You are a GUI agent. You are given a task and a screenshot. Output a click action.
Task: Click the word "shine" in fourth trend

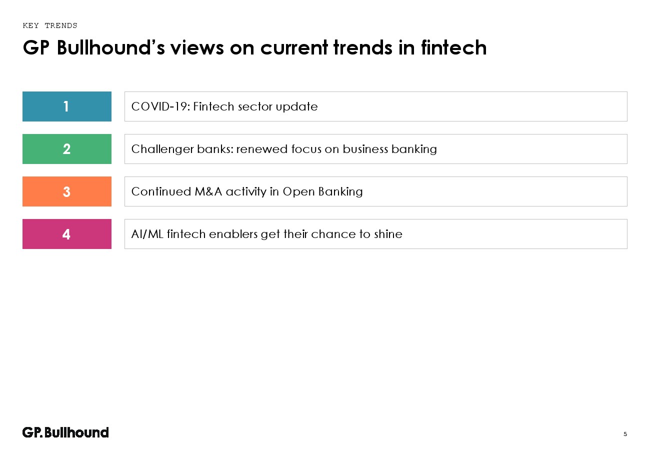coord(387,234)
